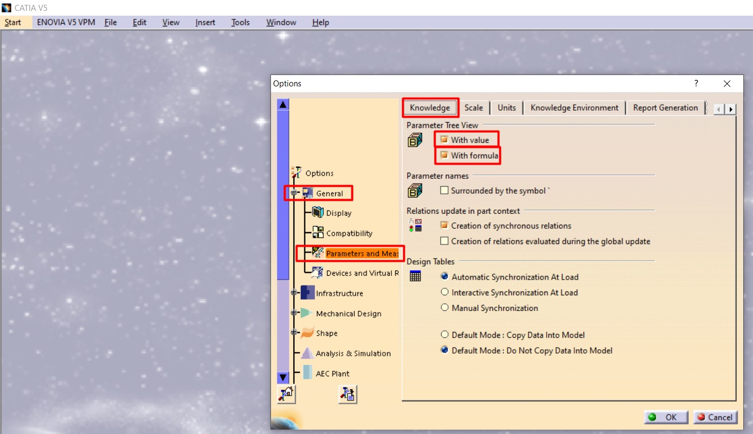This screenshot has width=753, height=434.
Task: Open the Tools menu
Action: (240, 22)
